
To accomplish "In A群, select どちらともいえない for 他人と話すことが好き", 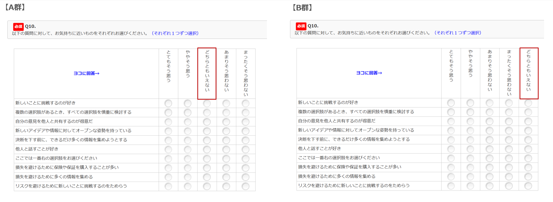I will point(207,149).
